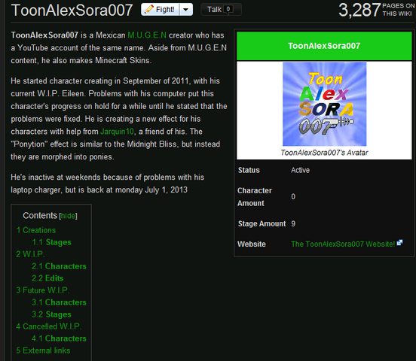Screen dimensions: 416x361
Task: Jump to subsection 1.1 Stages
Action: point(51,242)
